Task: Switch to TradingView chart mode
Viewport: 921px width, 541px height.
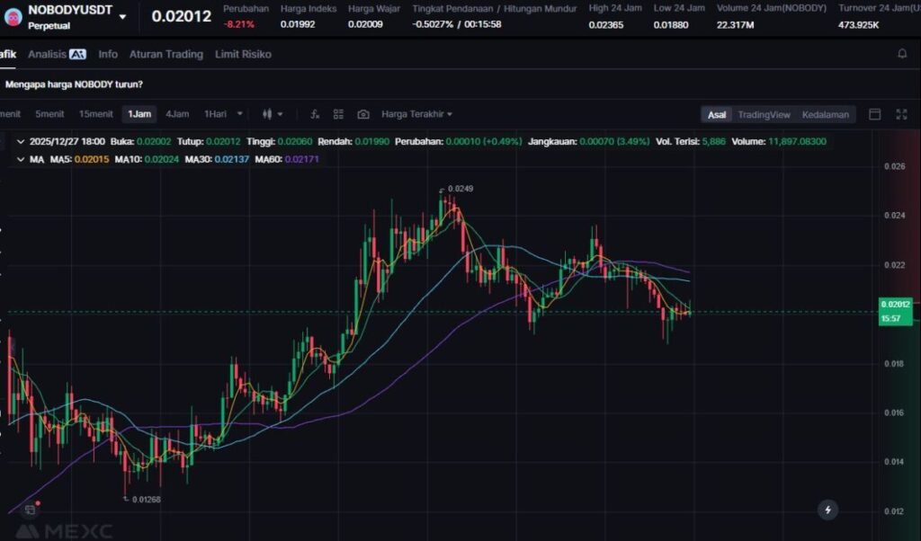Action: point(764,114)
